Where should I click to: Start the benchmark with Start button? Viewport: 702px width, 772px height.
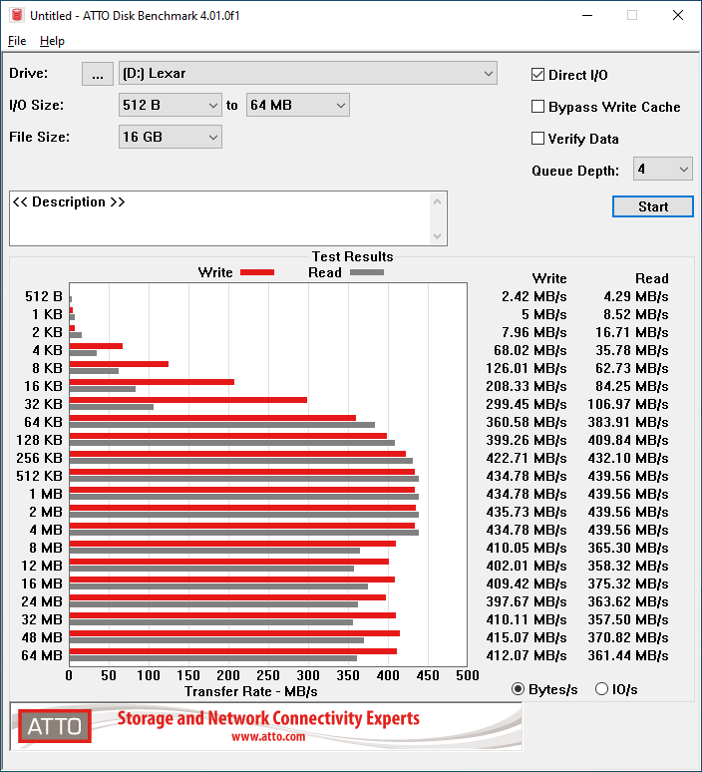653,206
